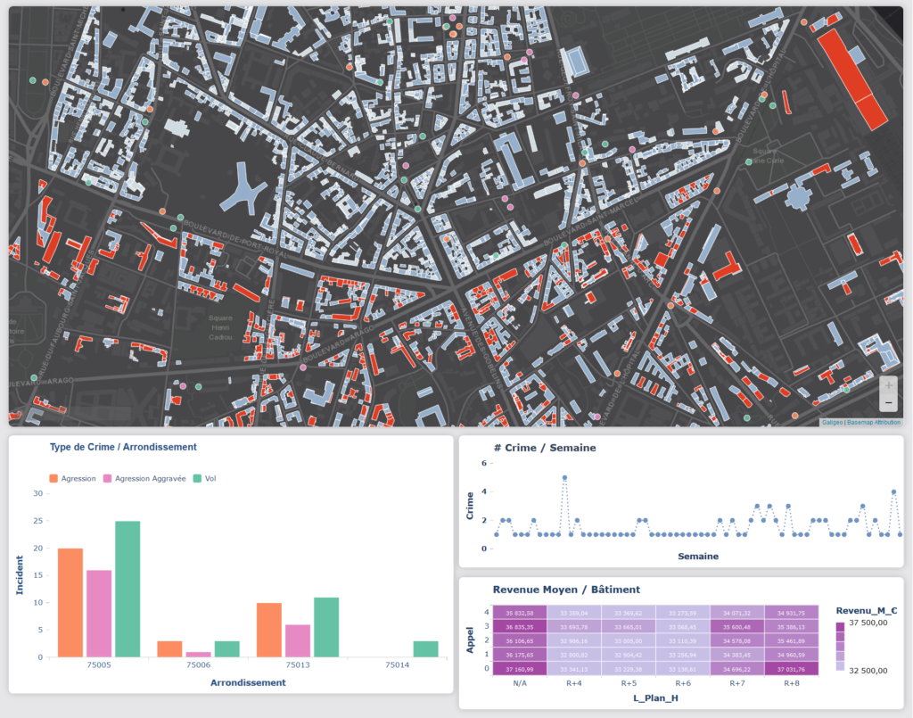Click the # Crime / Semaine chart title
Screen dimensions: 913x718
coord(545,448)
